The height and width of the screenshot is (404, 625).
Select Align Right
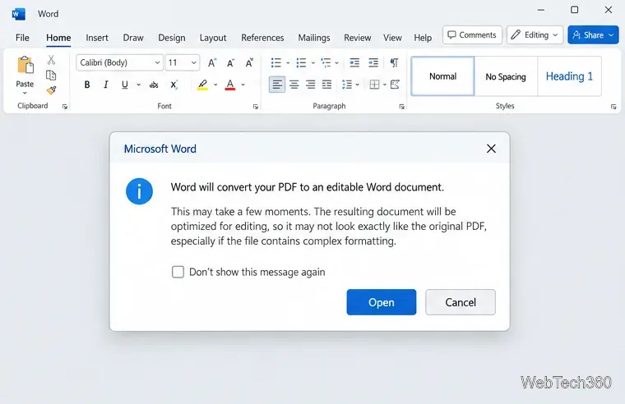311,85
